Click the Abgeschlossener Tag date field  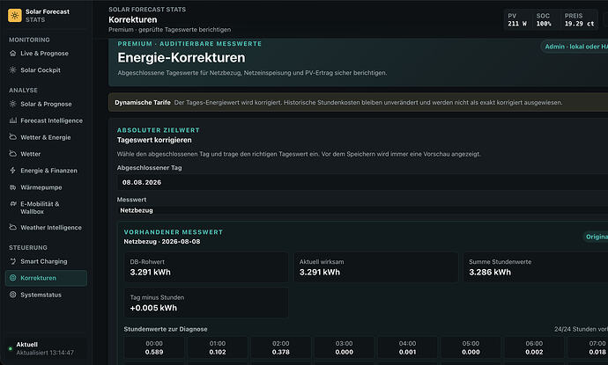click(362, 182)
